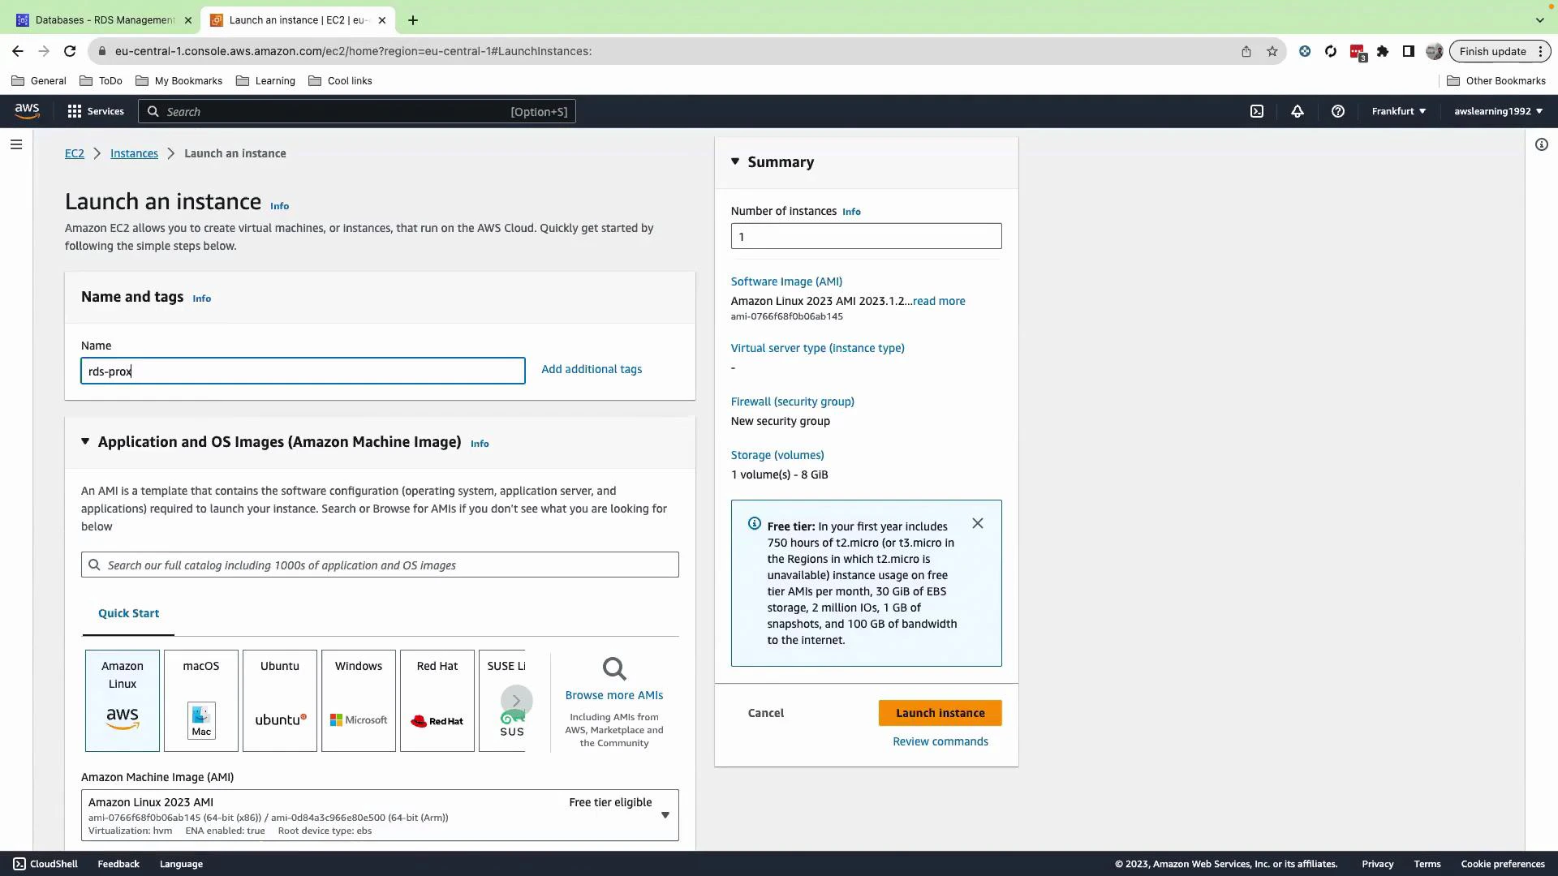Open a new browser tab

[413, 20]
